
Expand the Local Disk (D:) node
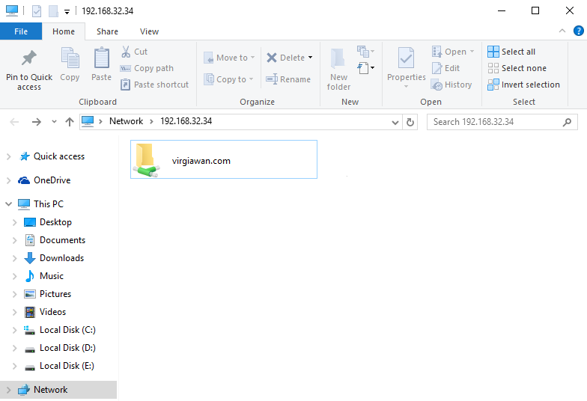tap(15, 348)
